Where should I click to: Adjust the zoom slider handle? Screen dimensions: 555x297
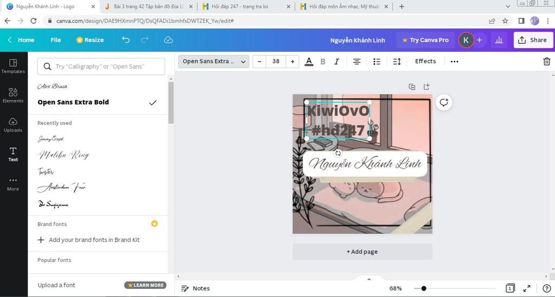click(x=423, y=288)
